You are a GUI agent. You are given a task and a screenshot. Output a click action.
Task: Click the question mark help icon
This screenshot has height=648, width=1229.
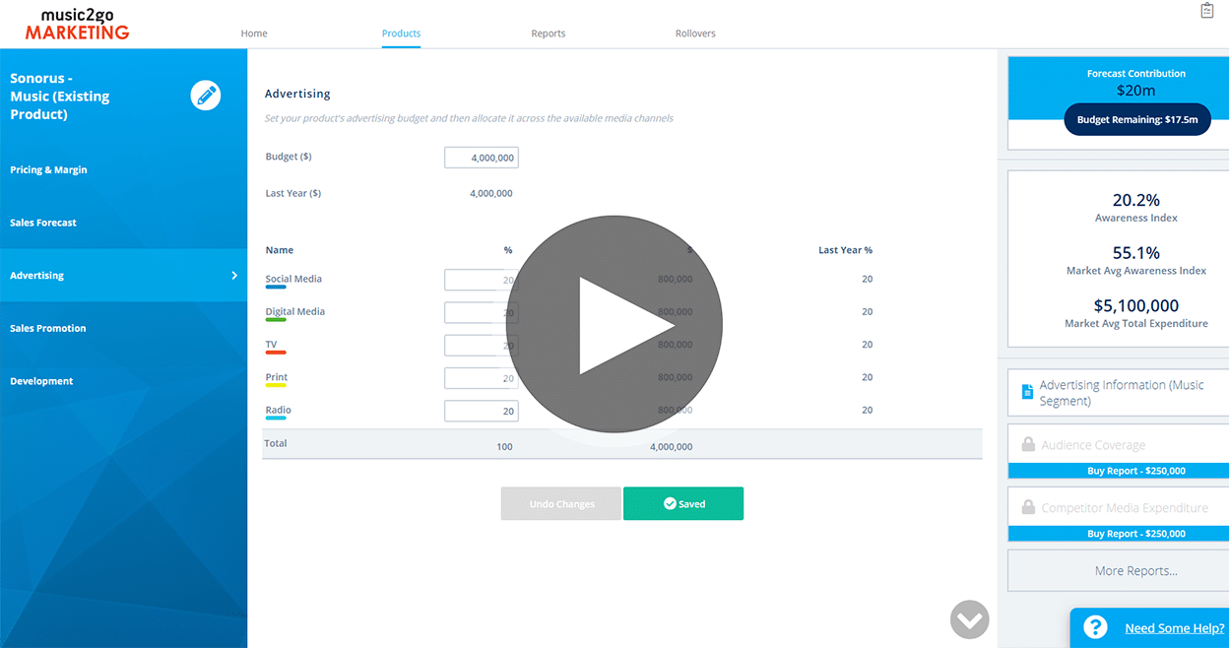tap(1096, 627)
